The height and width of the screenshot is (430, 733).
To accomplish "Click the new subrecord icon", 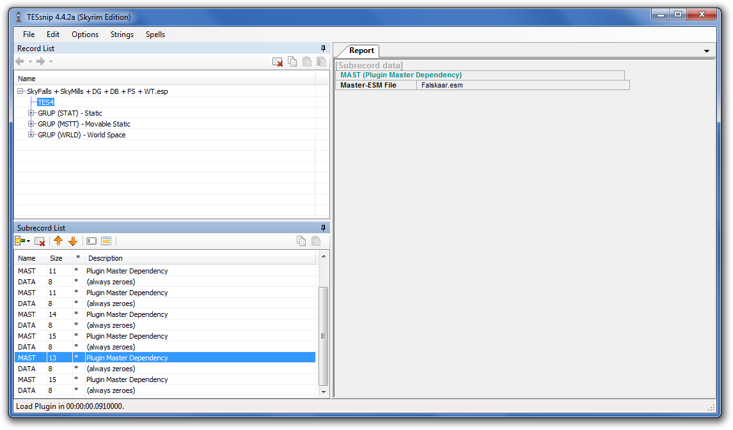I will [20, 241].
